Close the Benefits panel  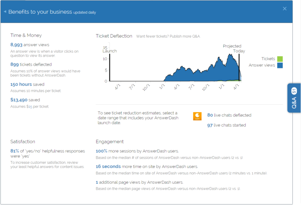(285, 8)
